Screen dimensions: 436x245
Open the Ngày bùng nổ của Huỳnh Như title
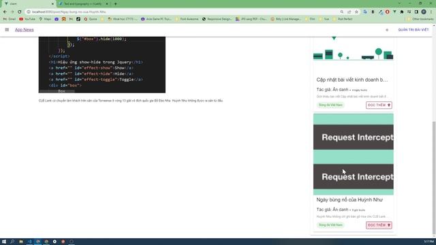(x=349, y=199)
